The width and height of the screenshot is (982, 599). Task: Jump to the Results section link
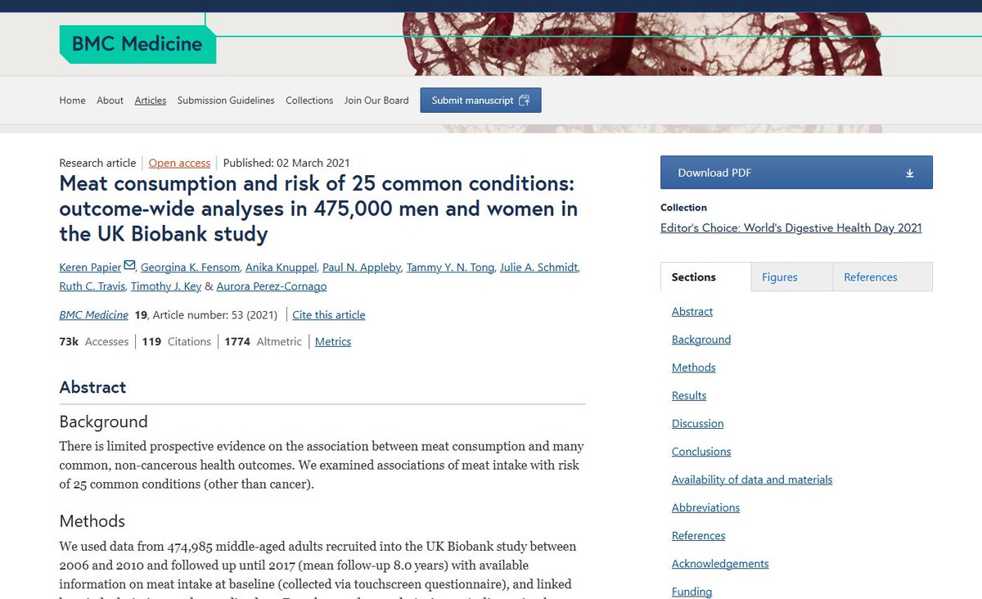pyautogui.click(x=689, y=396)
